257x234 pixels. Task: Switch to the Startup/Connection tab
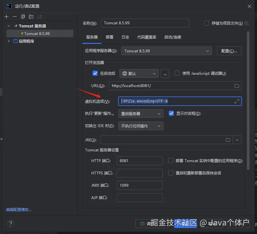173,37
